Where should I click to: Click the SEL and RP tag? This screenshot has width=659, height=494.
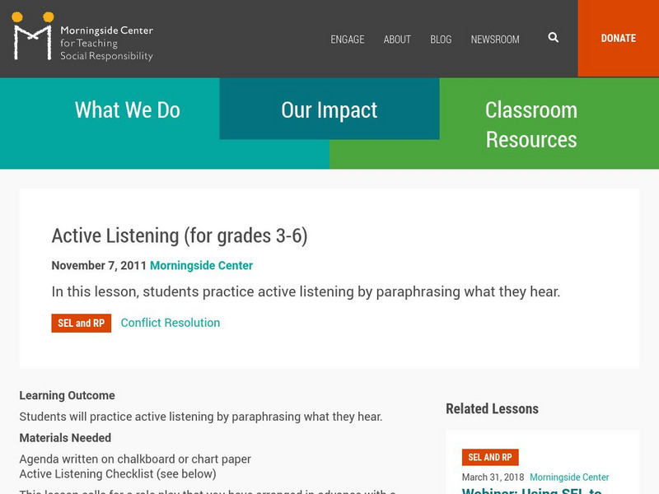pos(81,324)
